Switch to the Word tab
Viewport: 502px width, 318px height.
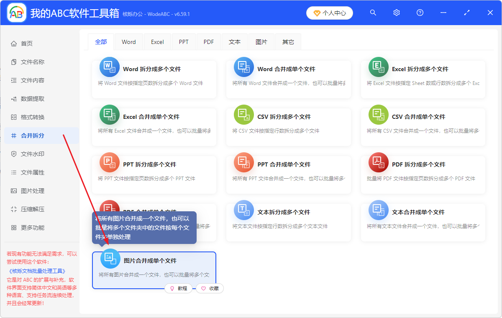(x=128, y=41)
